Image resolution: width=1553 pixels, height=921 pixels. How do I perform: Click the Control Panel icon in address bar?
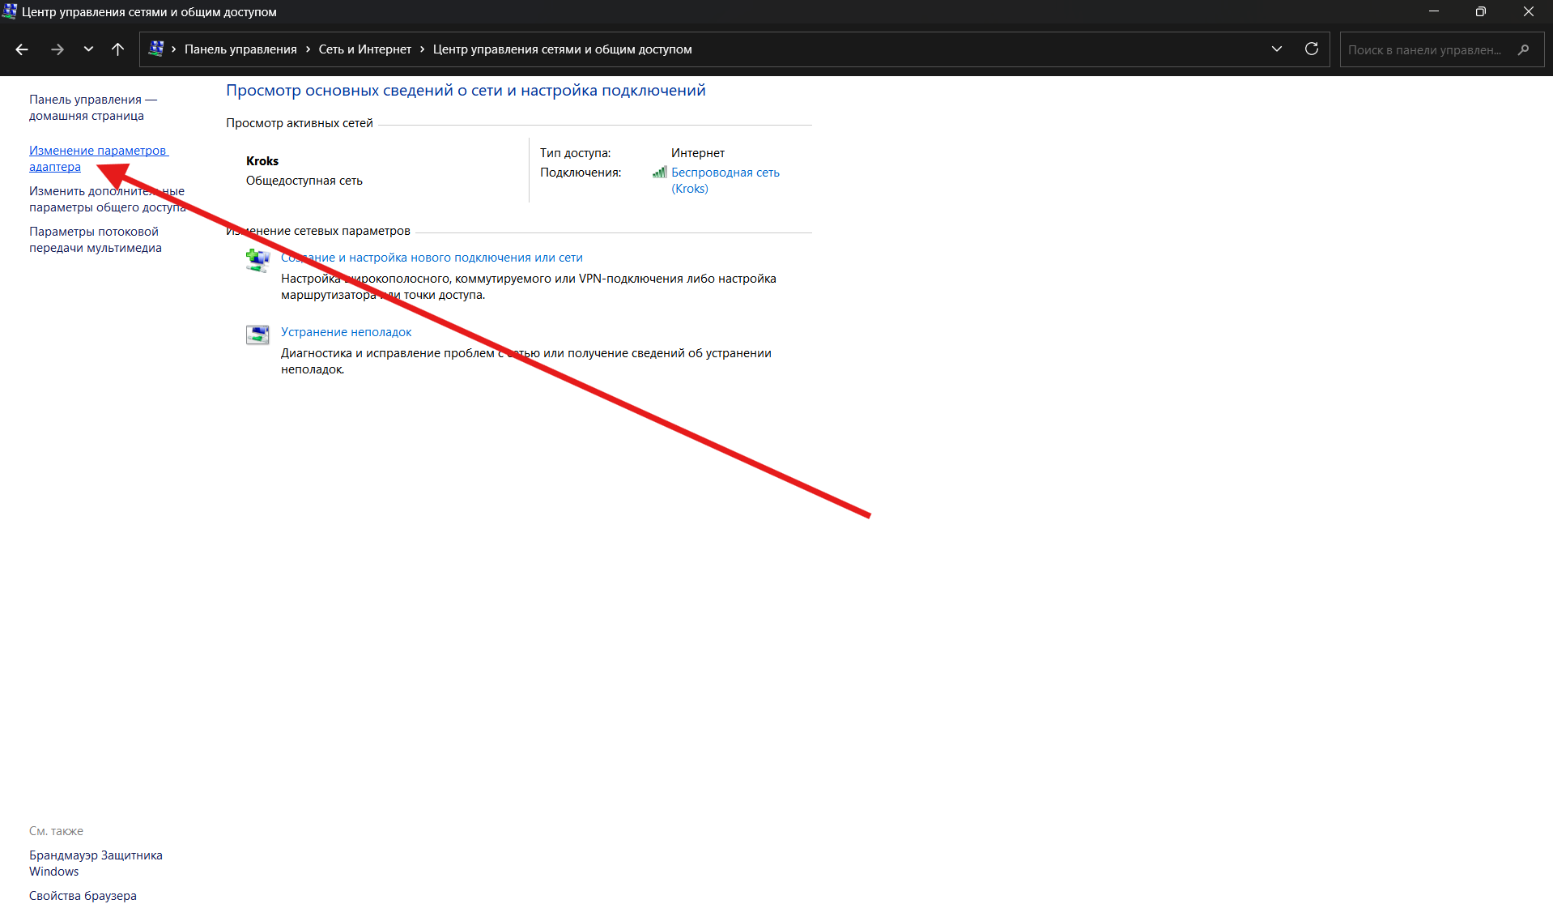[156, 49]
